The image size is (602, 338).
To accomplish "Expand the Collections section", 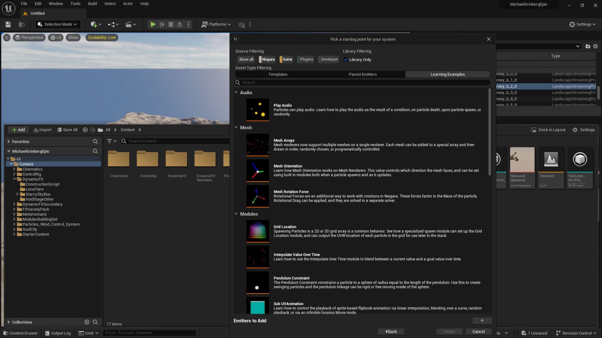I will [x=9, y=322].
